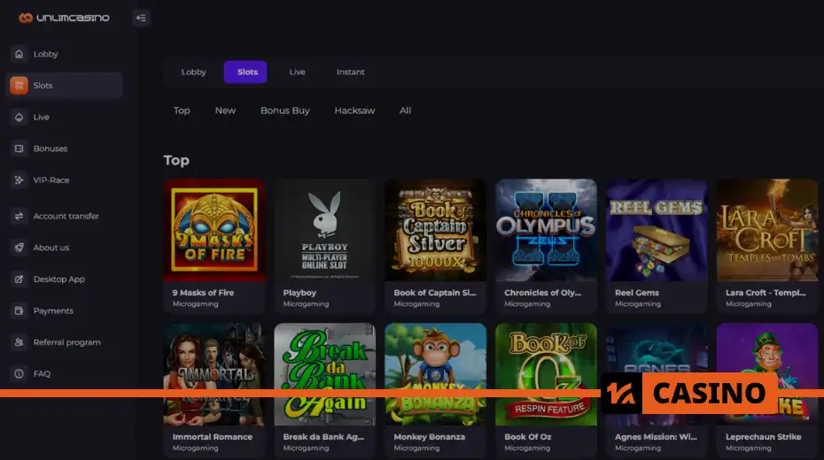Click the 'Book Of Oz' title text
The width and height of the screenshot is (824, 460).
point(527,437)
